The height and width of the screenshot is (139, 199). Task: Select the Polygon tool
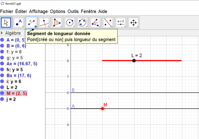click(x=57, y=23)
